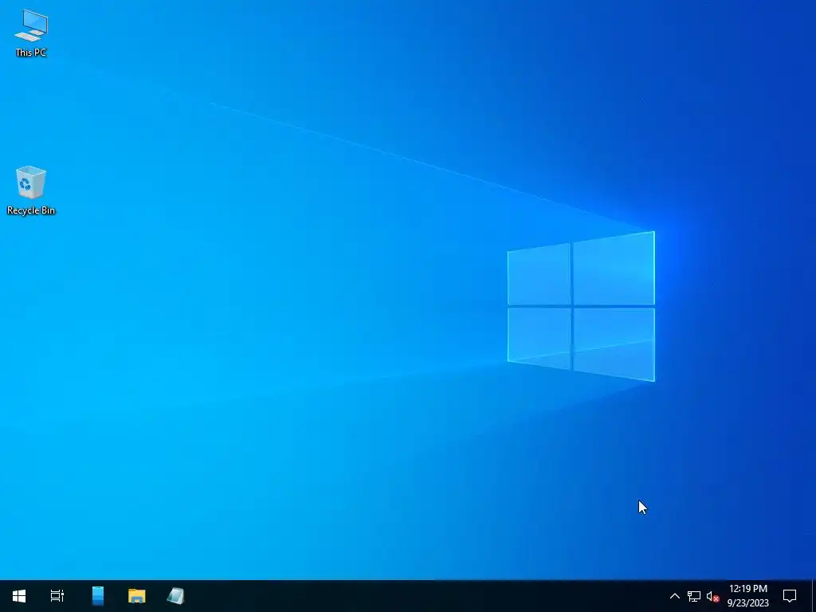The width and height of the screenshot is (816, 612).
Task: Open the Action Center notifications icon
Action: (790, 596)
